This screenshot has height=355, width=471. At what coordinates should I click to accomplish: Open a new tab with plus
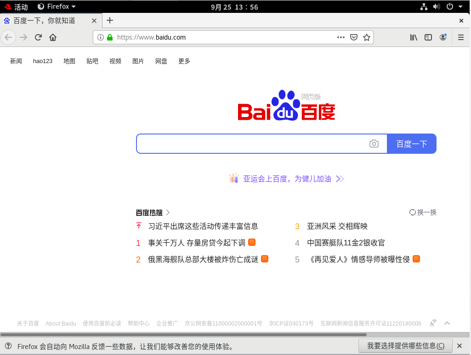coord(110,20)
